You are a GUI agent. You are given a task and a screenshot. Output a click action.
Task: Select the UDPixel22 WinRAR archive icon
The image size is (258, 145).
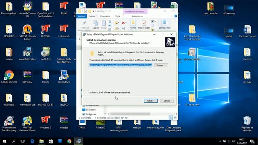27,77
